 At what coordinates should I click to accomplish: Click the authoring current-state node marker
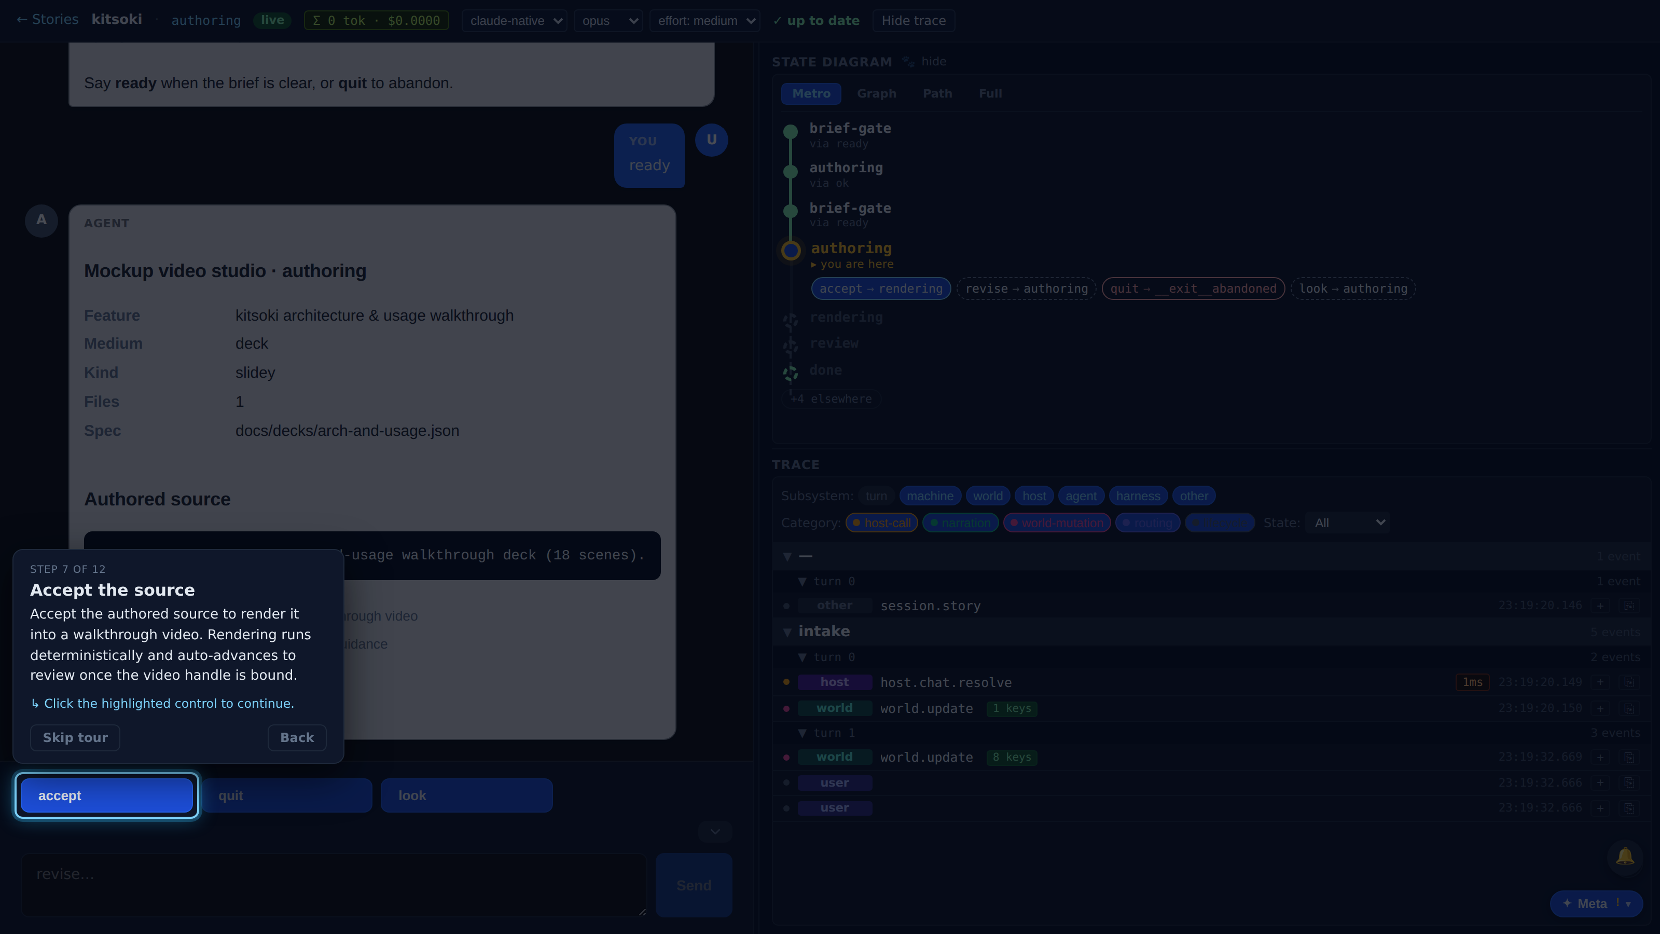791,250
